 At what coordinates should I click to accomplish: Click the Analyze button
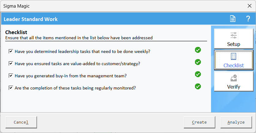tap(236, 122)
